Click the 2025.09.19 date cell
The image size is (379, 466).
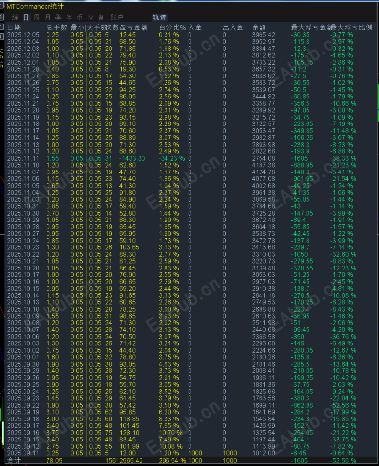click(23, 412)
